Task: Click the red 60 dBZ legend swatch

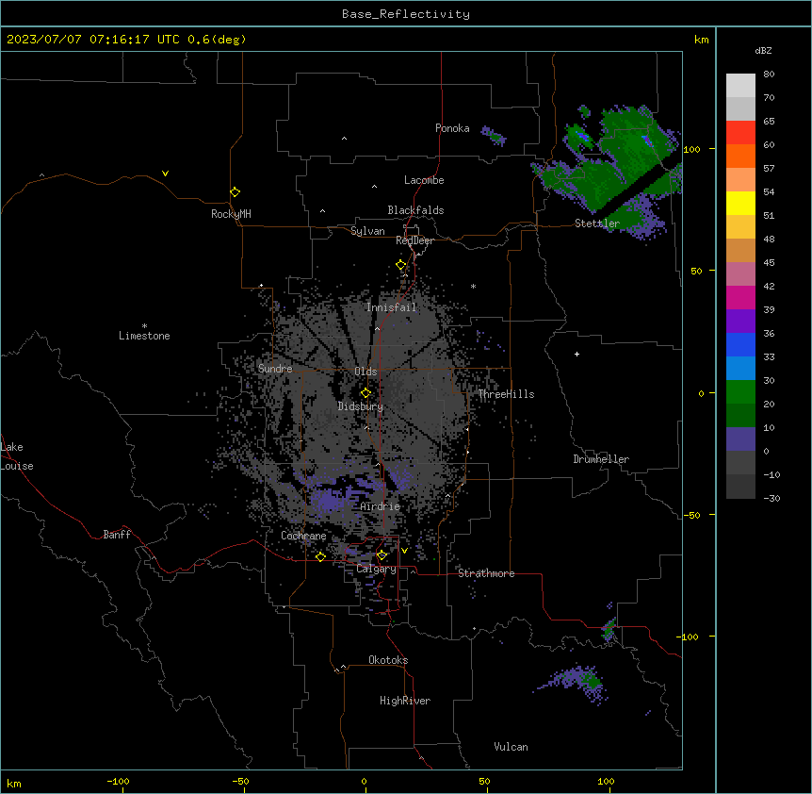Action: [x=740, y=132]
